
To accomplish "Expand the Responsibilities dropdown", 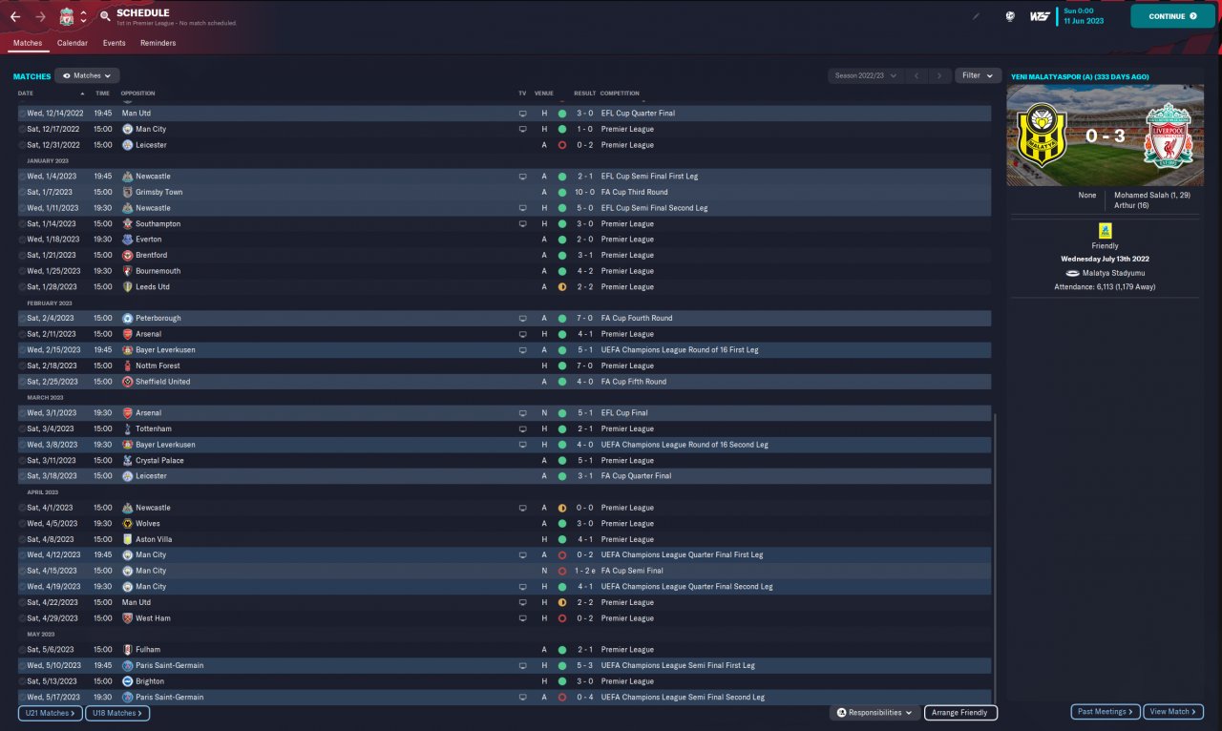I will [x=874, y=713].
